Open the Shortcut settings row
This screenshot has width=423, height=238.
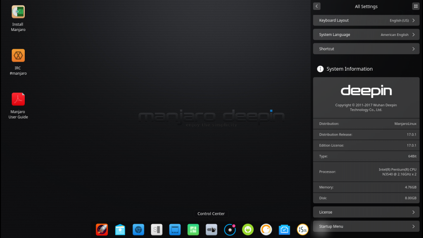pos(366,49)
